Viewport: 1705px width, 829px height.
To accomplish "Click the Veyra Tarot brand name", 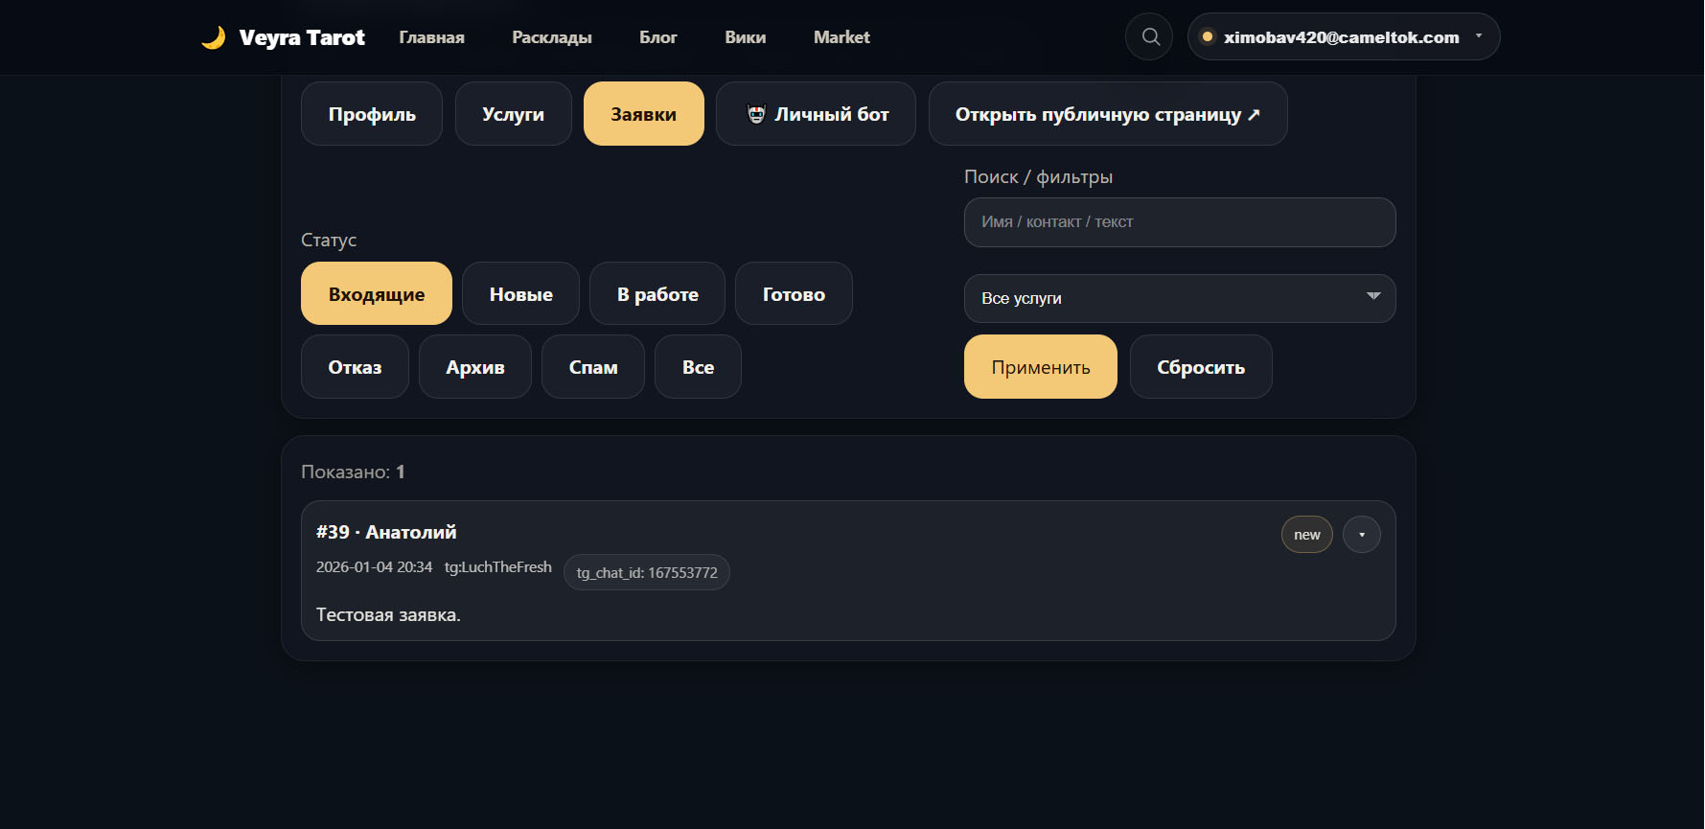I will (x=302, y=37).
